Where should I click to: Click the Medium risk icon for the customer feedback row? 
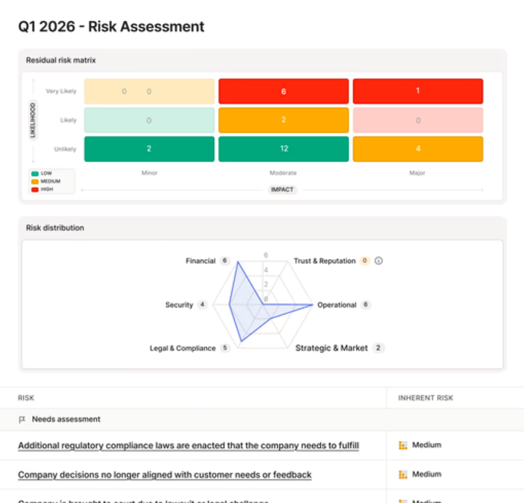[x=403, y=474]
